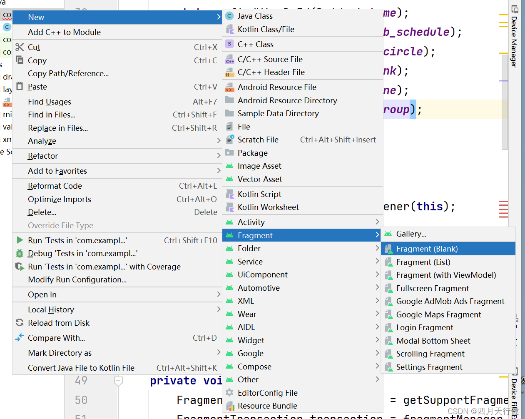Click the EditorConfig File gear icon
Viewport: 525px width, 419px height.
coord(229,393)
